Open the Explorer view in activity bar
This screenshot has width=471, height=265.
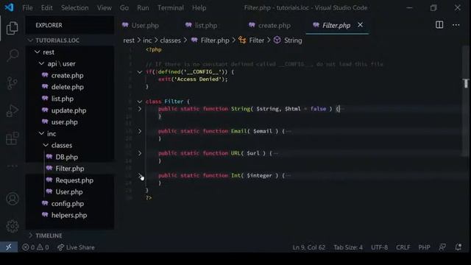pyautogui.click(x=12, y=28)
